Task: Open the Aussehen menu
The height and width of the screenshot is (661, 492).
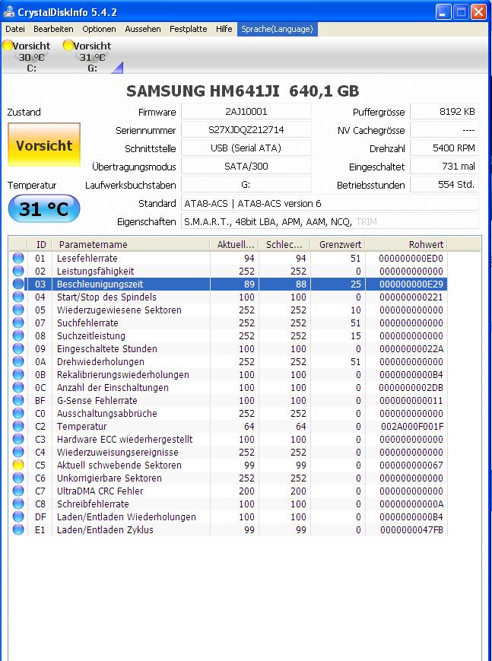Action: click(143, 29)
